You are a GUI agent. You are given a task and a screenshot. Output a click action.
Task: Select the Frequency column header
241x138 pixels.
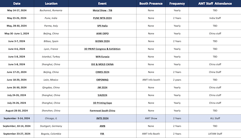pos(177,4)
